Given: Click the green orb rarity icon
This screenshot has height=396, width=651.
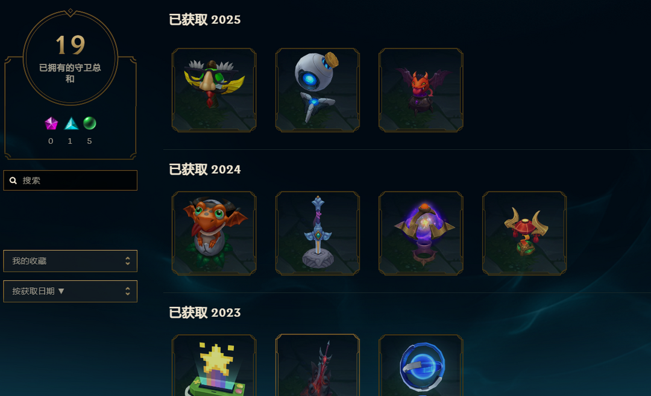Looking at the screenshot, I should (x=90, y=123).
